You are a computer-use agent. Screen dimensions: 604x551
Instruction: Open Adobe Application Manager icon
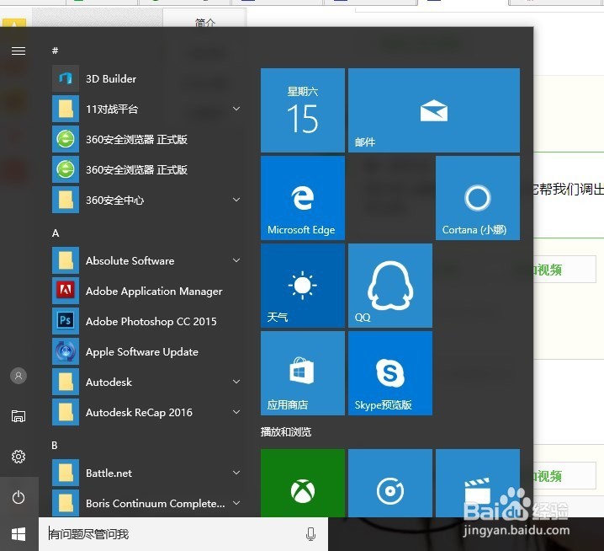pos(66,291)
